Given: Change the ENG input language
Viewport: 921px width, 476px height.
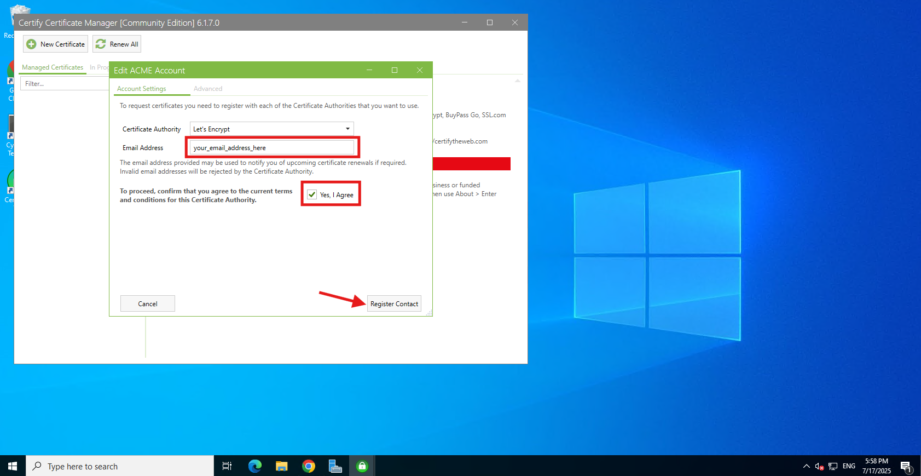Looking at the screenshot, I should pyautogui.click(x=849, y=466).
